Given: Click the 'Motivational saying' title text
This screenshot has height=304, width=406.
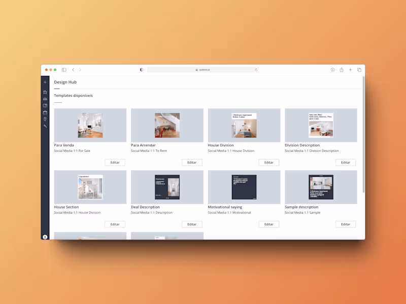Looking at the screenshot, I should pyautogui.click(x=225, y=207).
